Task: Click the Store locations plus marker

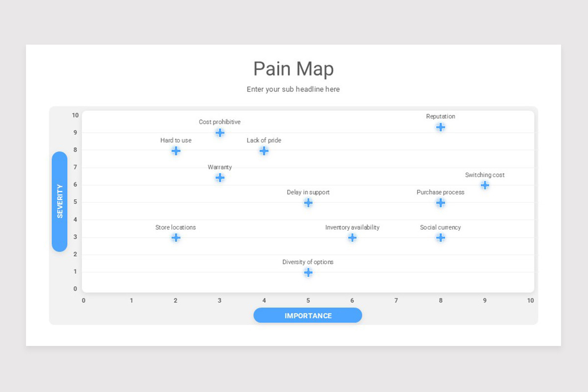Action: [176, 238]
